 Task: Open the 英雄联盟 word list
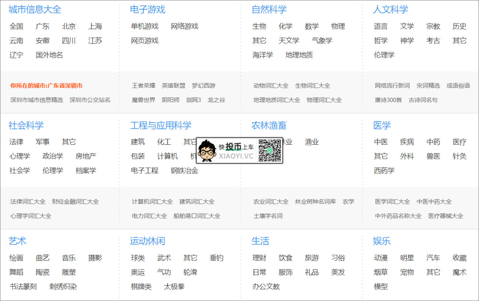click(x=173, y=86)
